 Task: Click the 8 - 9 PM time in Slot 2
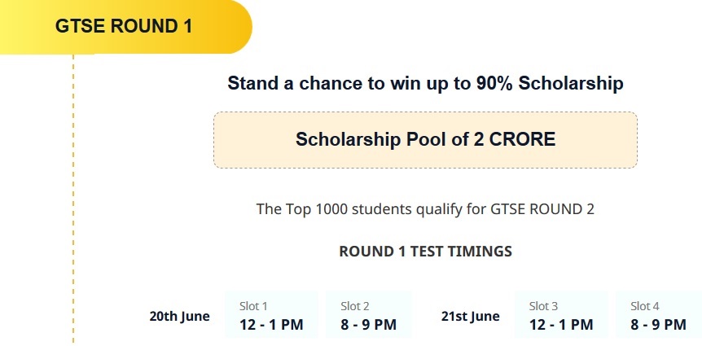368,325
